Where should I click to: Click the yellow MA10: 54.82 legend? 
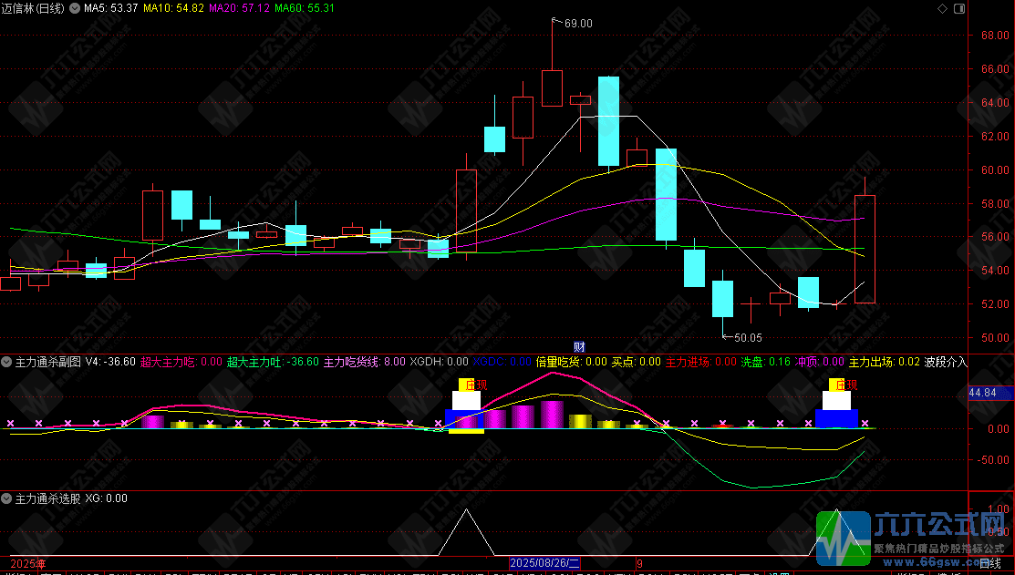click(x=173, y=8)
